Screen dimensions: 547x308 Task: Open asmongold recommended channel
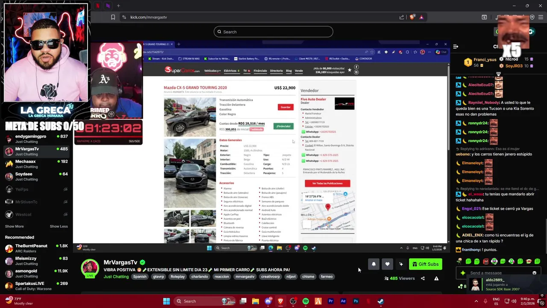click(x=36, y=273)
